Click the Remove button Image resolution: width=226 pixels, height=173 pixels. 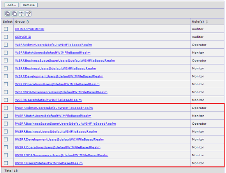tap(29, 5)
